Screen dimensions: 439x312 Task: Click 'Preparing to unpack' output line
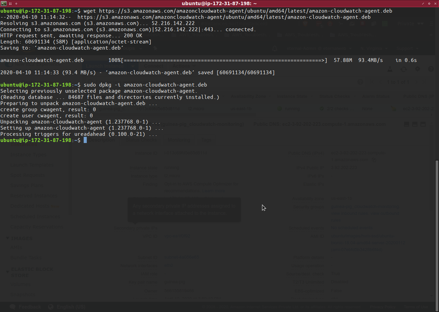(79, 103)
